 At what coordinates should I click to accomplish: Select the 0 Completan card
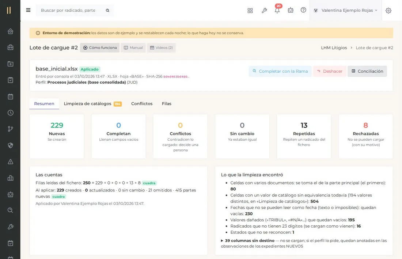(118, 136)
